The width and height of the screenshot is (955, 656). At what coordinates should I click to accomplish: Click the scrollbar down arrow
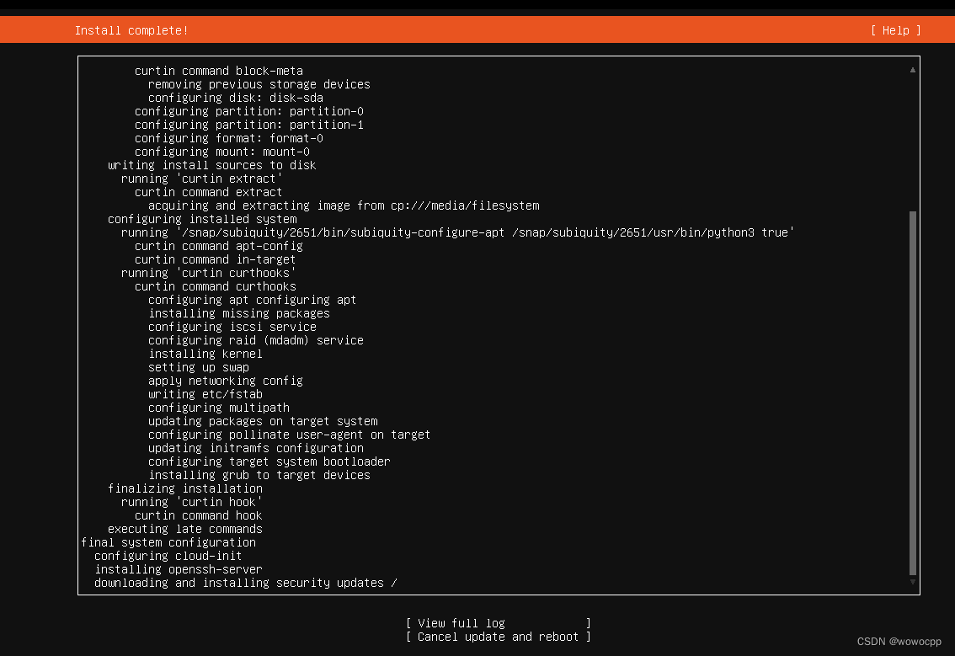click(912, 582)
